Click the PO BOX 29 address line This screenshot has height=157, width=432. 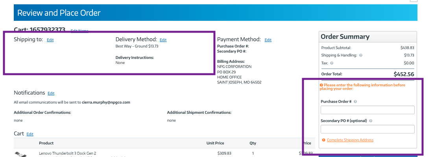click(227, 72)
